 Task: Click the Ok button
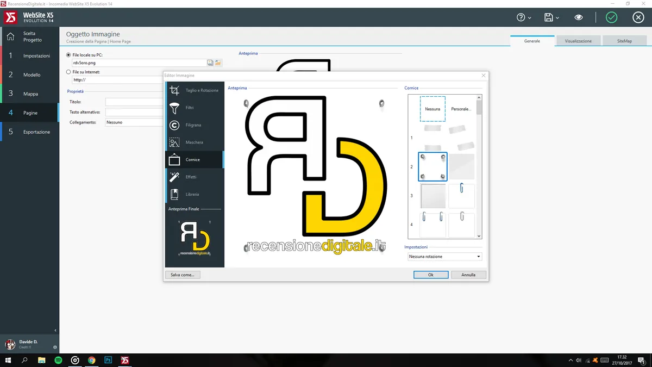click(x=431, y=275)
